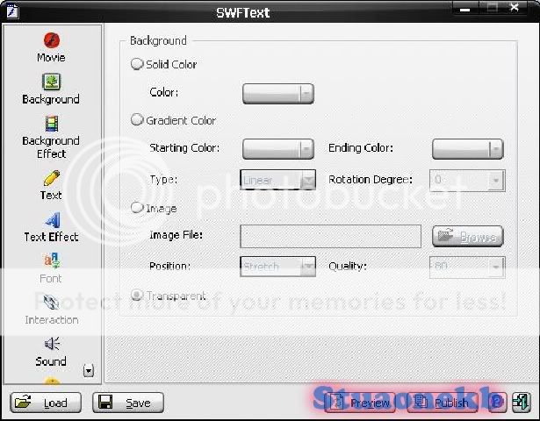
Task: Expand the Quality dropdown
Action: 496,267
